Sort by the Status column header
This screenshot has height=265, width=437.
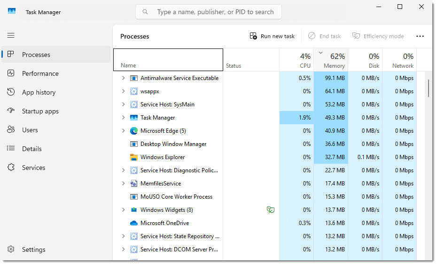coord(251,60)
